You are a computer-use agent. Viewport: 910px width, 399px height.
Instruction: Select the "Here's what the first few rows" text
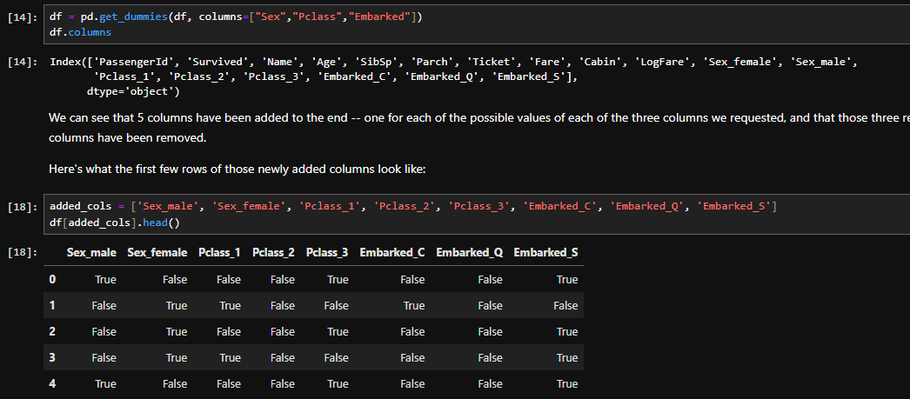click(237, 170)
